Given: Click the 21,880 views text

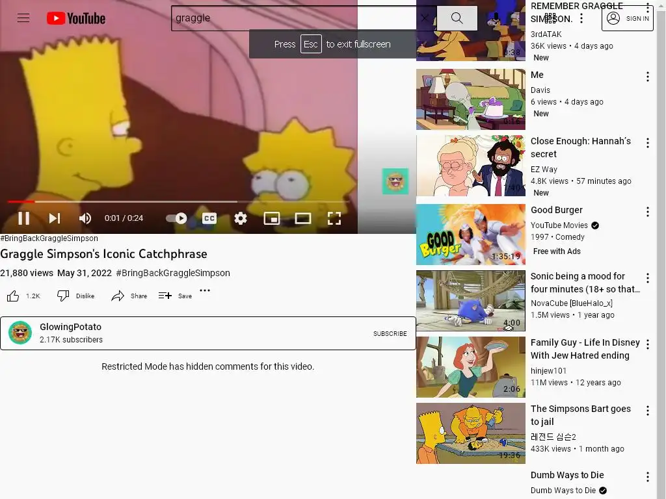Looking at the screenshot, I should pos(27,273).
